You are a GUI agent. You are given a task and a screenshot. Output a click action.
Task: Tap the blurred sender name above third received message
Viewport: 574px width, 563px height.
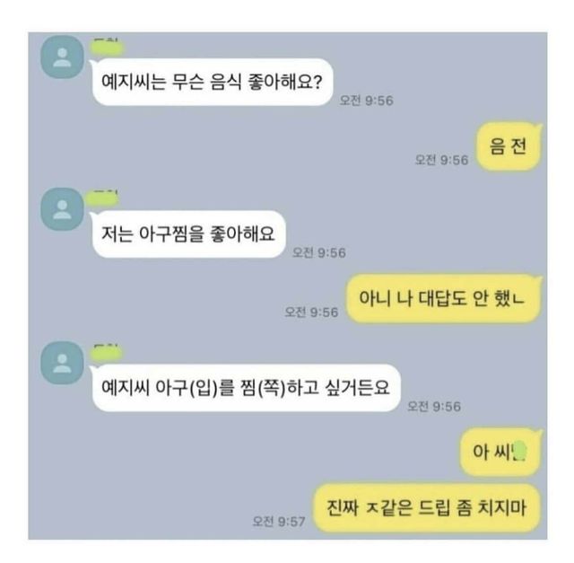pyautogui.click(x=106, y=352)
